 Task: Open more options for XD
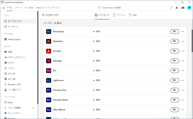[x=183, y=71]
